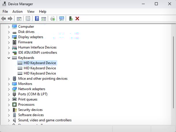Open the View menu

tap(31, 12)
